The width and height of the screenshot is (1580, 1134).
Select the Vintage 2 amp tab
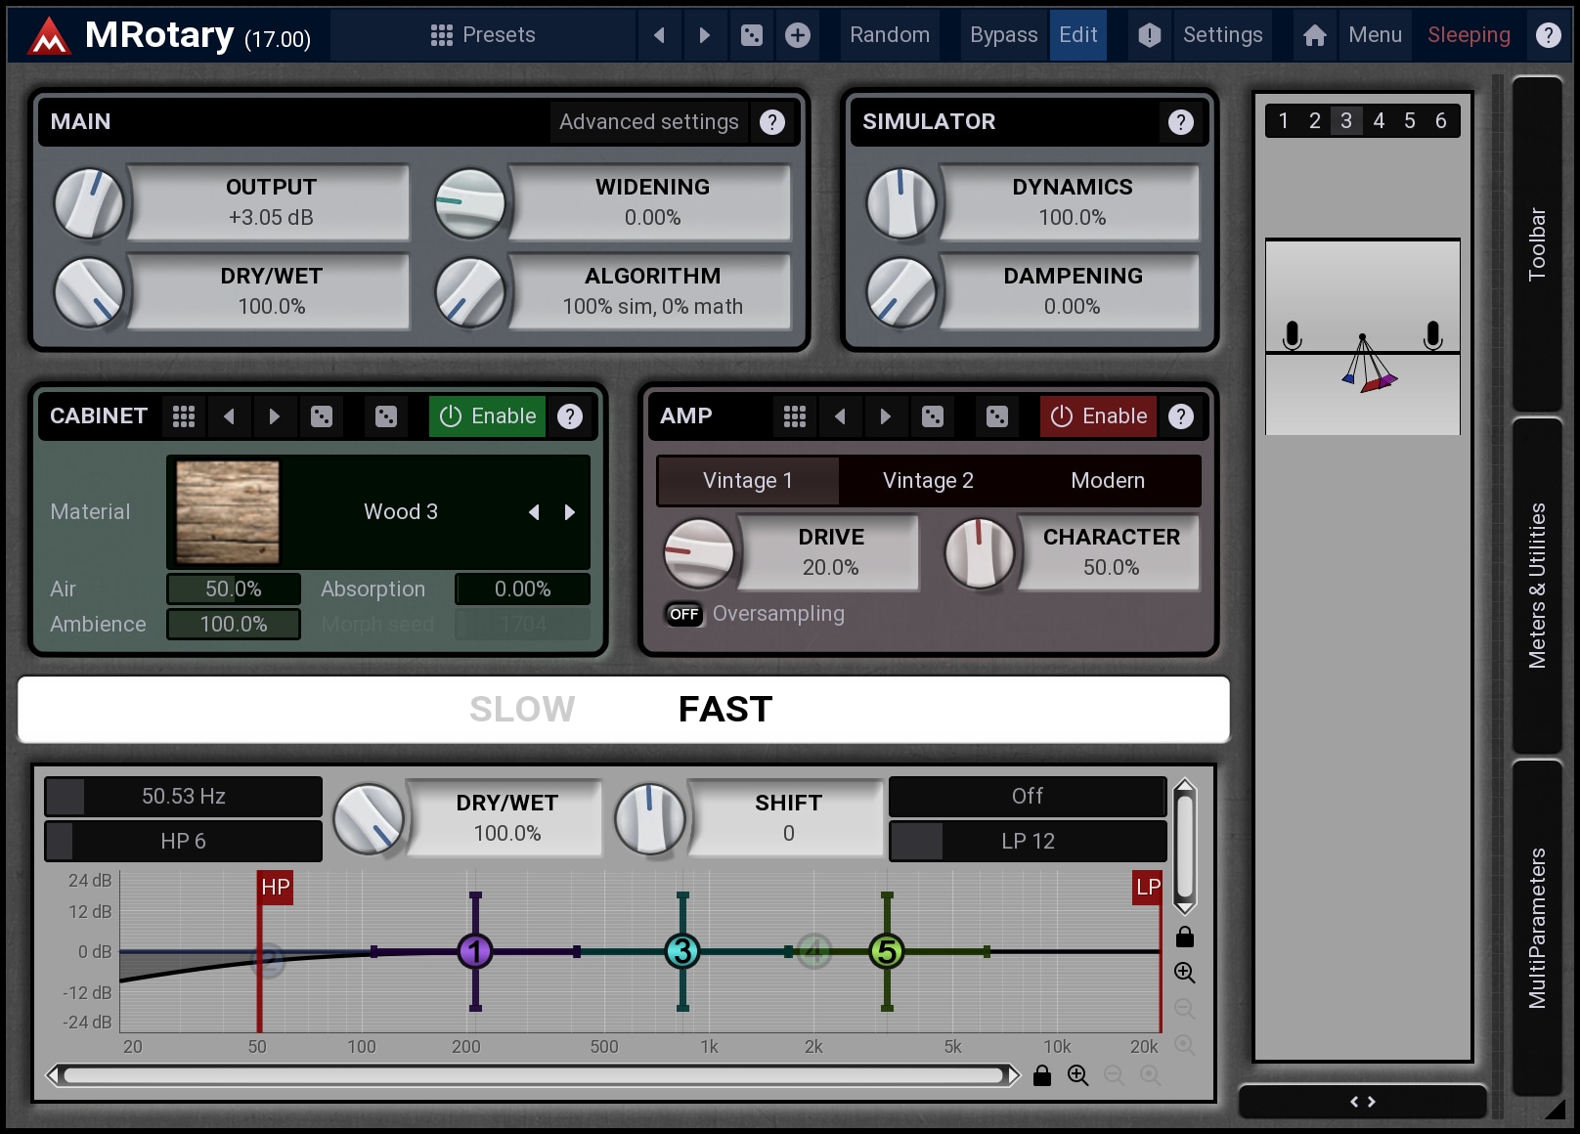[927, 481]
